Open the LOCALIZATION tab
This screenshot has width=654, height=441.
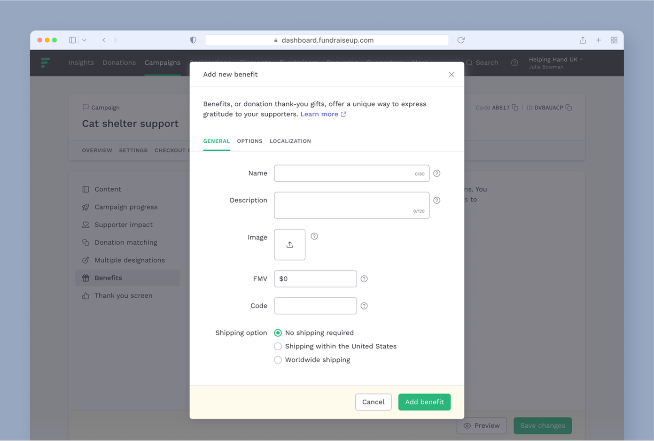pyautogui.click(x=290, y=141)
